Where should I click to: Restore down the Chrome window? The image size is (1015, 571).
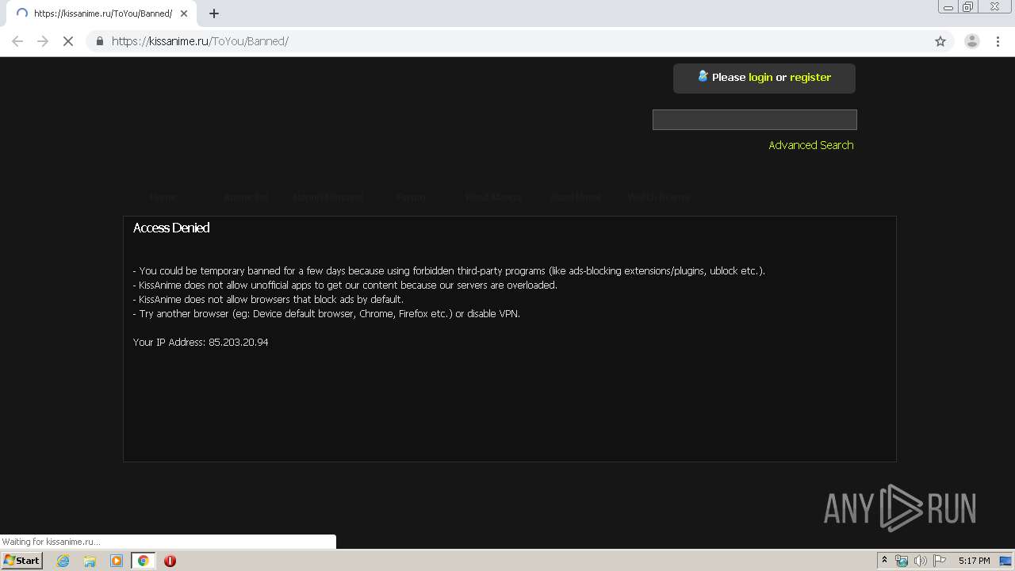click(967, 7)
